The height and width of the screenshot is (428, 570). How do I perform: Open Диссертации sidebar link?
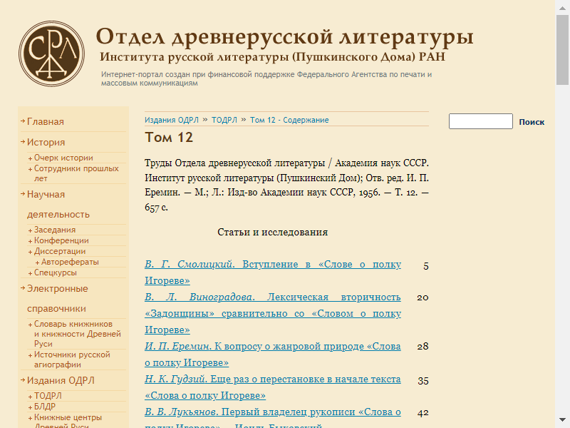(x=60, y=251)
